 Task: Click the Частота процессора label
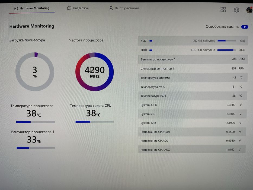(x=86, y=40)
